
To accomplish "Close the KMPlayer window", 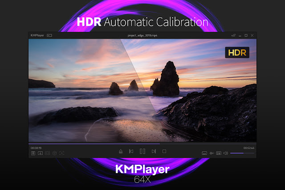I will [252, 36].
